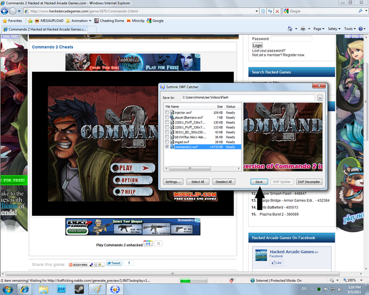The width and height of the screenshot is (369, 295).
Task: Click the add to favorites bar icon
Action: click(30, 21)
